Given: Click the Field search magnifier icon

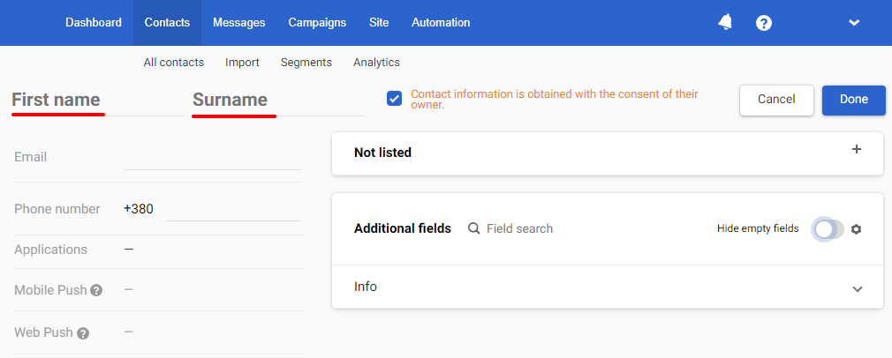Looking at the screenshot, I should coord(474,228).
